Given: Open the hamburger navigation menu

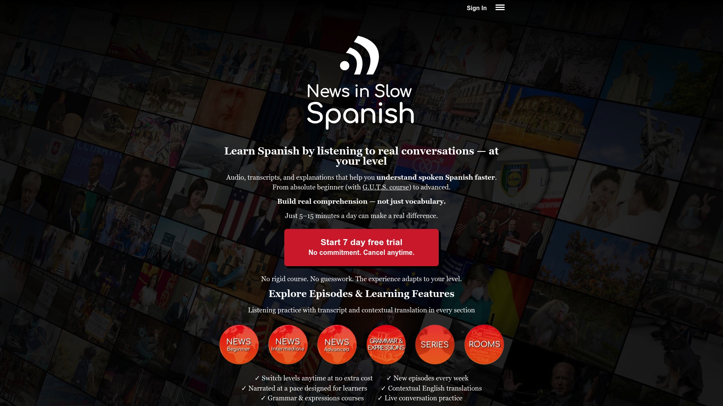Looking at the screenshot, I should (500, 8).
